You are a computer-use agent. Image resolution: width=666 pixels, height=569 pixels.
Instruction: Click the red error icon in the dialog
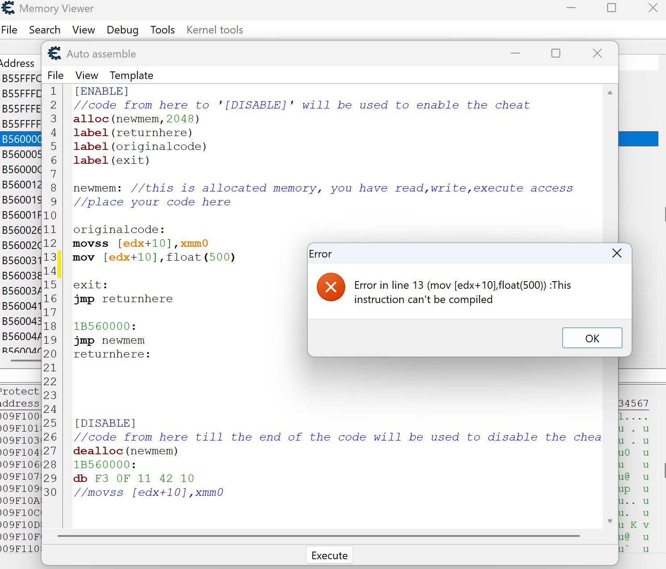click(x=331, y=287)
